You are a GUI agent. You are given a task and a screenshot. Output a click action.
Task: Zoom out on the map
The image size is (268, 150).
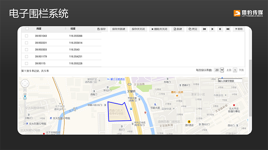[x=25, y=123]
